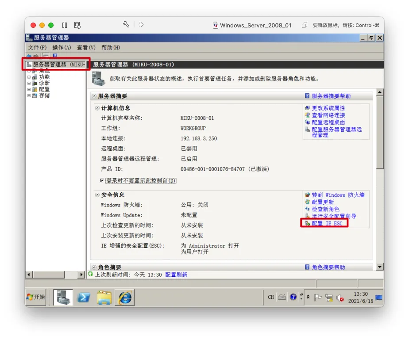Click 查看网络连接 link
Image resolution: width=409 pixels, height=340 pixels.
coord(328,115)
